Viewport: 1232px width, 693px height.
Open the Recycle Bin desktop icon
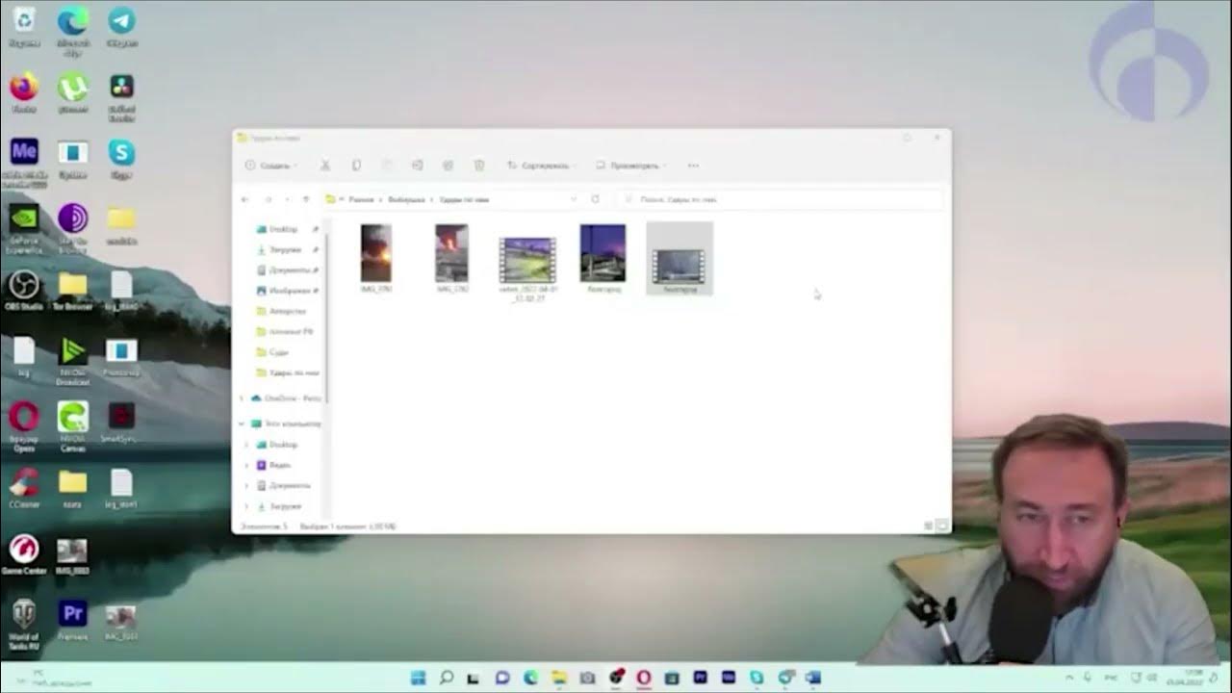pos(24,26)
